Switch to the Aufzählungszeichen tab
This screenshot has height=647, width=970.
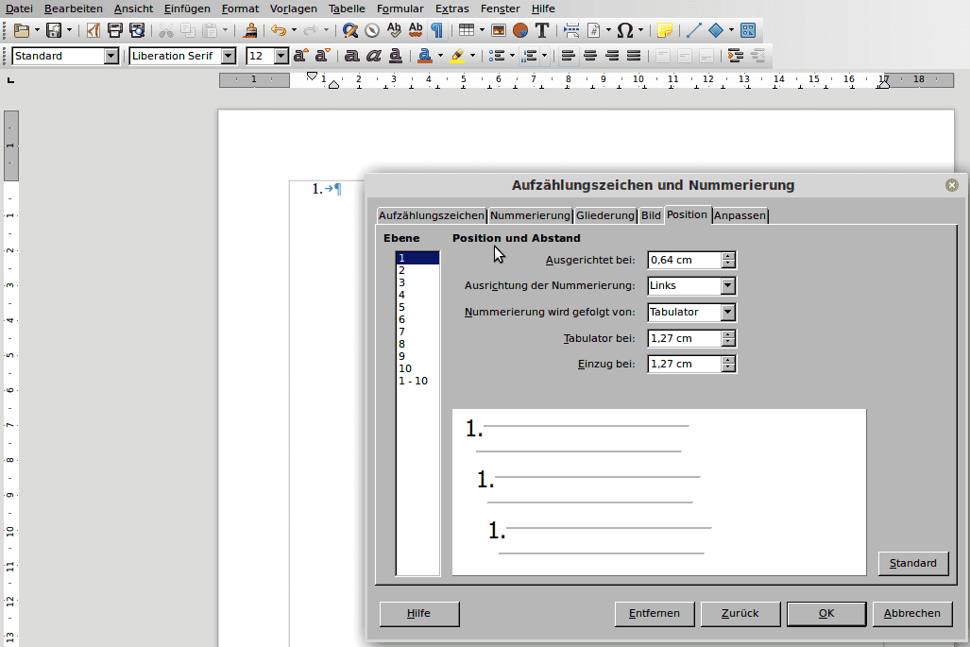pyautogui.click(x=432, y=215)
